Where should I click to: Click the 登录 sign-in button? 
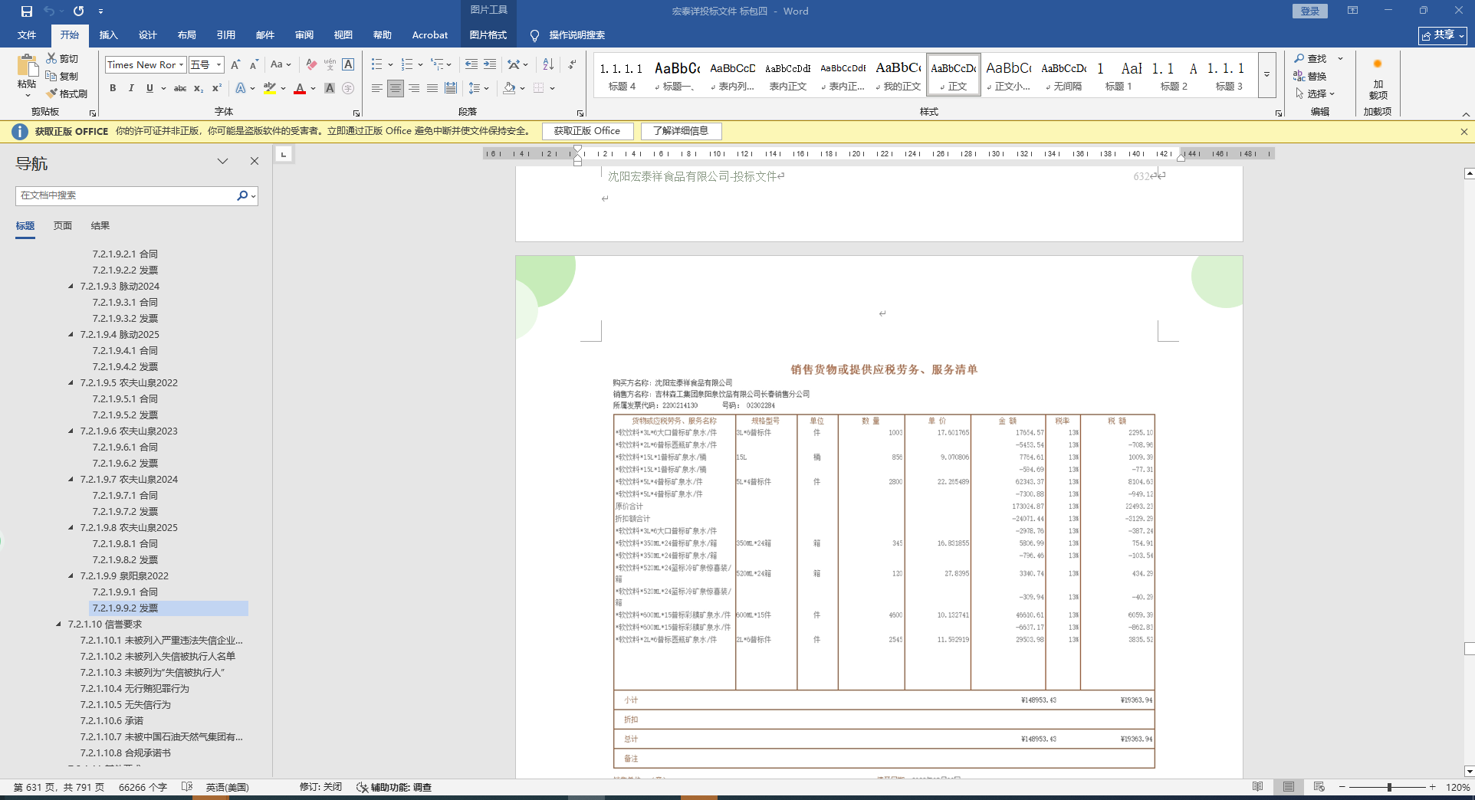pyautogui.click(x=1310, y=11)
